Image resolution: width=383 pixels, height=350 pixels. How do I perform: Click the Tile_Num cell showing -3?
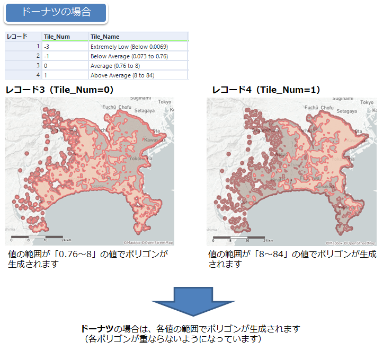pyautogui.click(x=65, y=47)
